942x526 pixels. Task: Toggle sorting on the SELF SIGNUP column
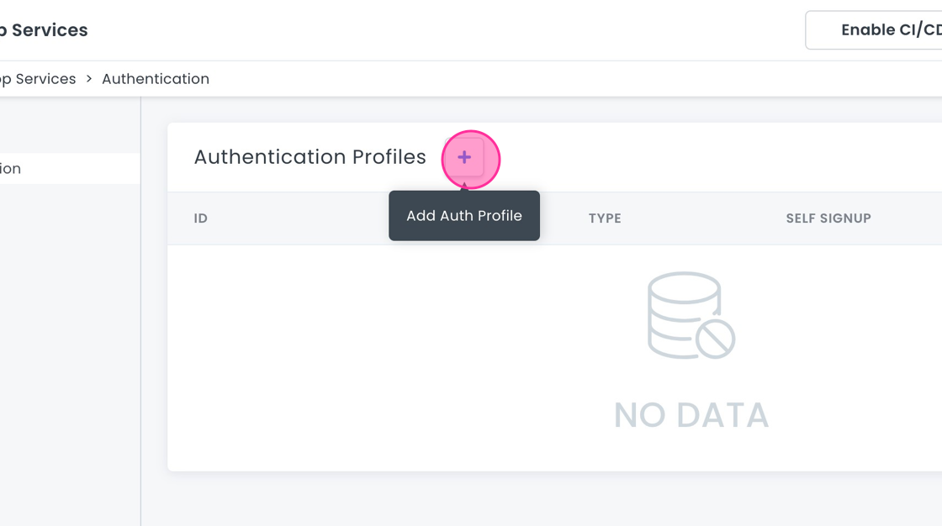[x=828, y=218]
